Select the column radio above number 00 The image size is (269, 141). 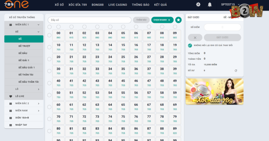(x=59, y=27)
